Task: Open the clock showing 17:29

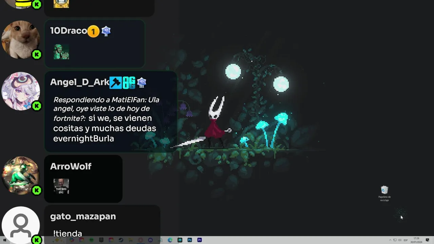Action: coord(416,240)
